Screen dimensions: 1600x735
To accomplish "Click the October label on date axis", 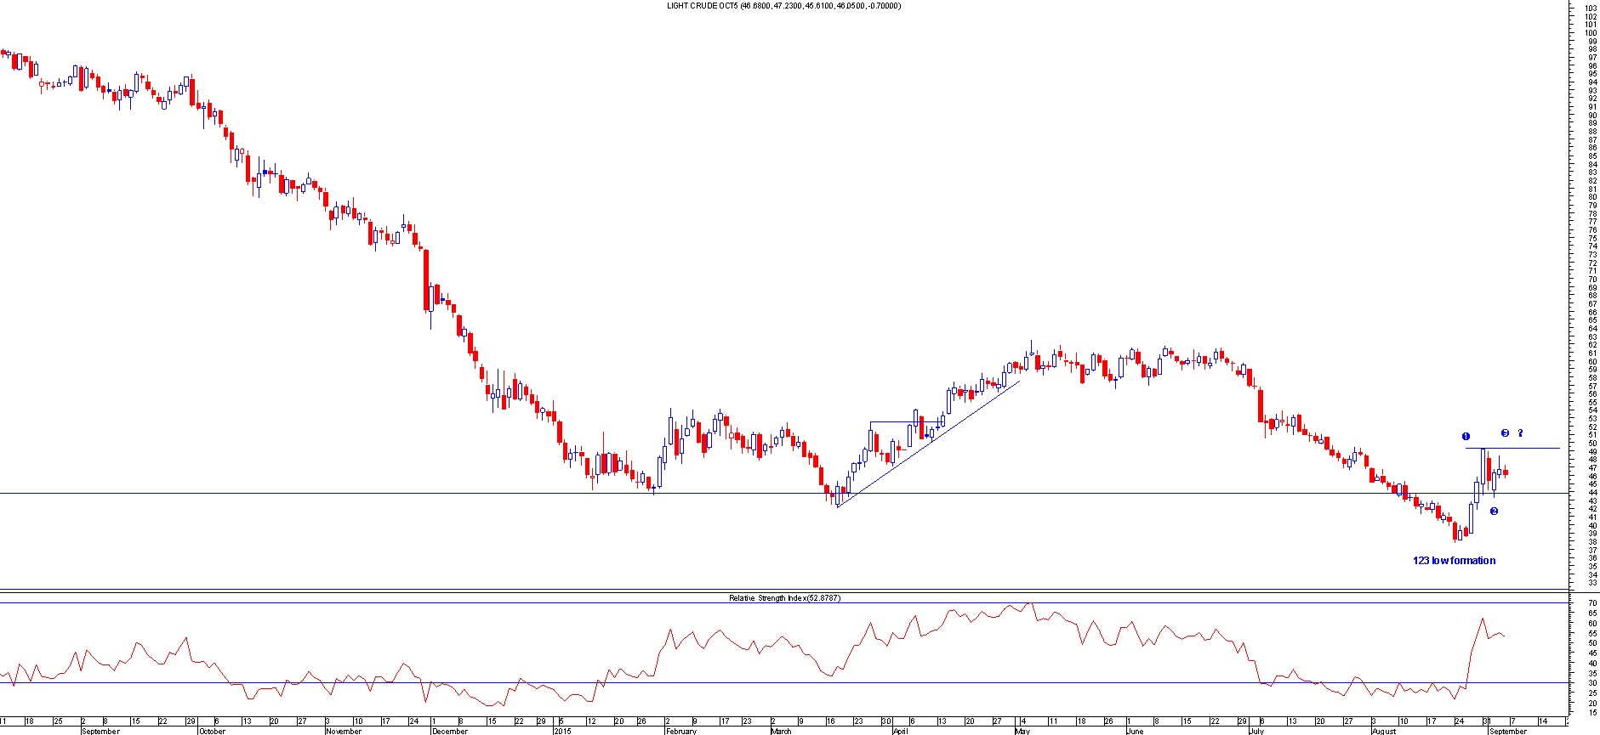I will point(212,731).
